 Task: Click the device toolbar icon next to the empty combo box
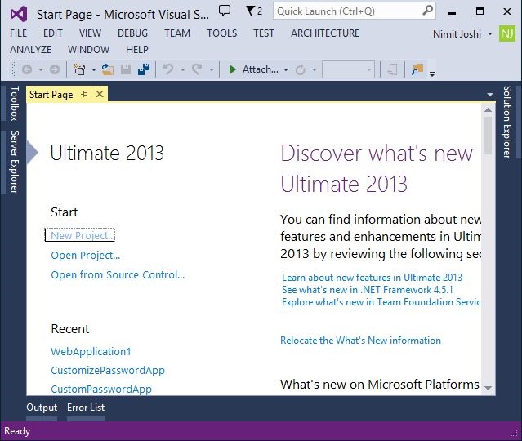click(x=393, y=69)
